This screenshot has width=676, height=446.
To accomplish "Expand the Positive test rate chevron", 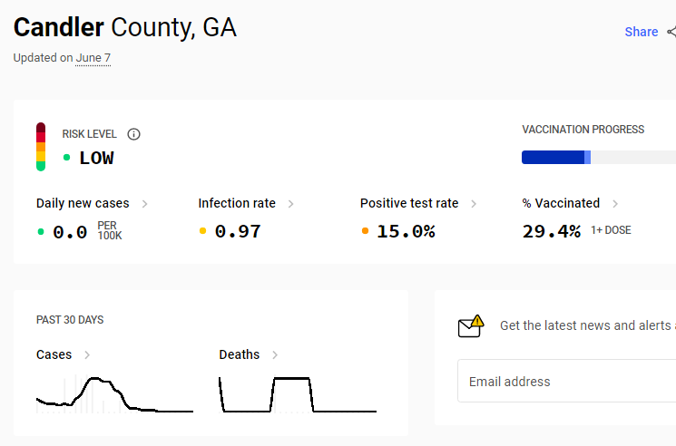I will coord(474,204).
